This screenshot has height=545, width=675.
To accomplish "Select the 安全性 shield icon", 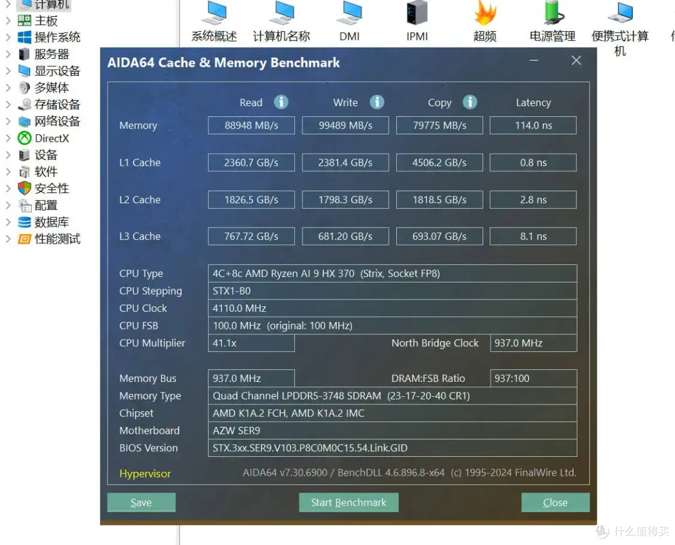I will point(24,188).
